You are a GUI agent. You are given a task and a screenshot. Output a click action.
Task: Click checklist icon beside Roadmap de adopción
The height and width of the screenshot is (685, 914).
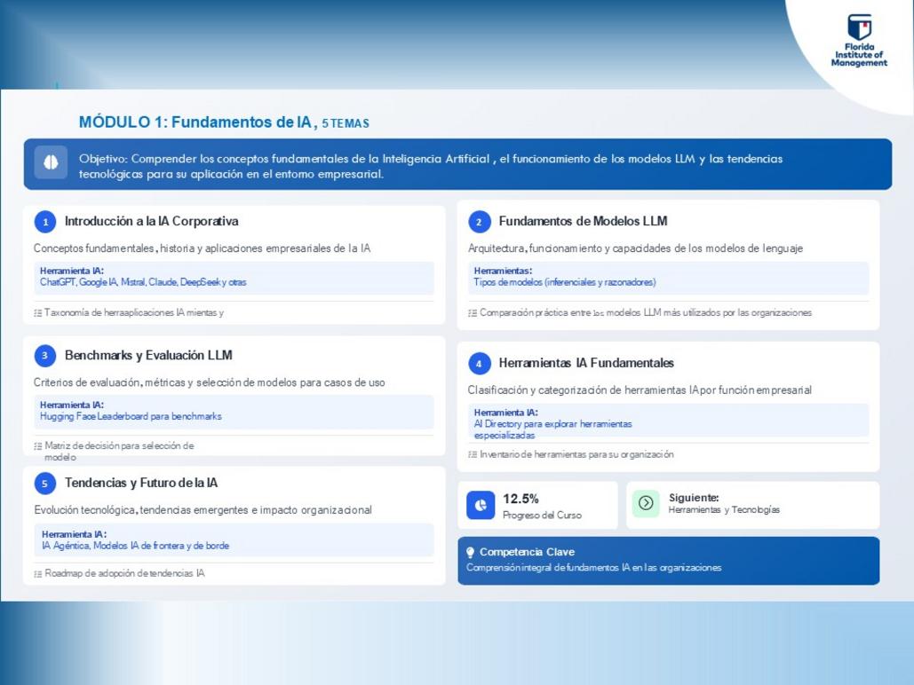[38, 574]
